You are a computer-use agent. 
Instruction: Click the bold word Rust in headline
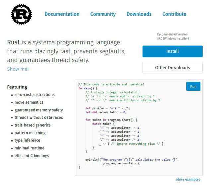[13, 42]
